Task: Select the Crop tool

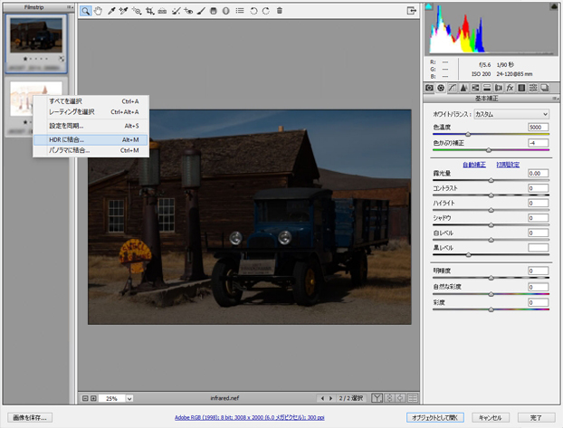Action: point(149,11)
